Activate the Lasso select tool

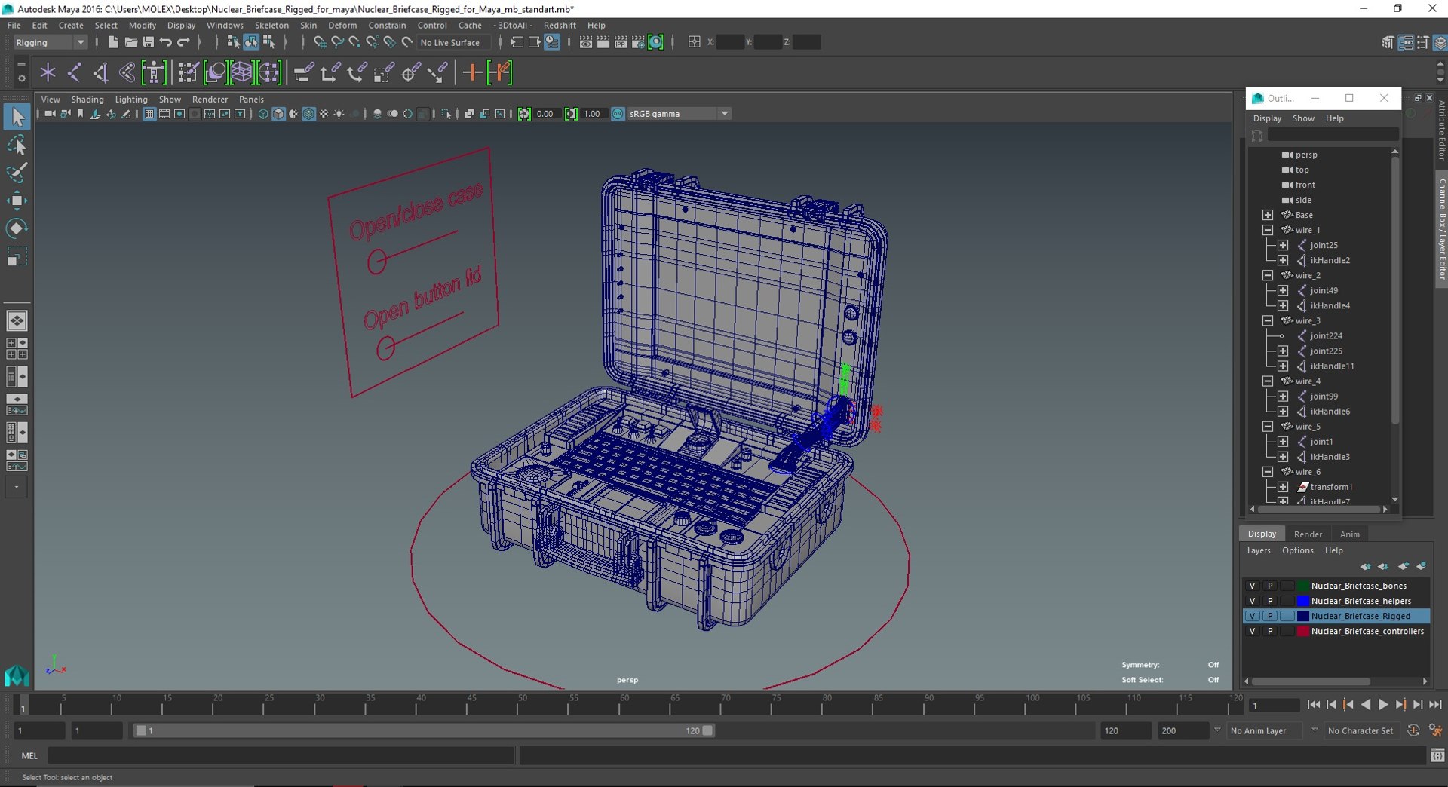click(x=17, y=145)
